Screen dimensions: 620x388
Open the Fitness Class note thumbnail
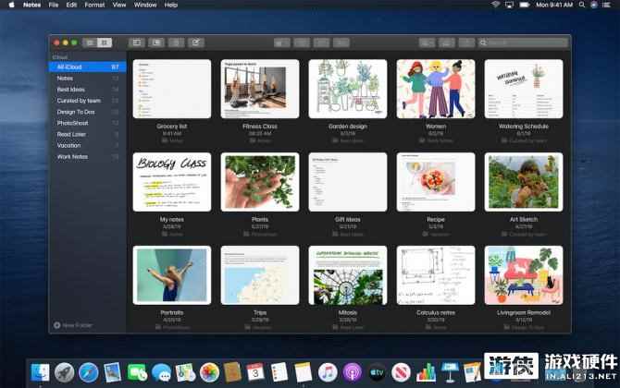click(x=260, y=89)
